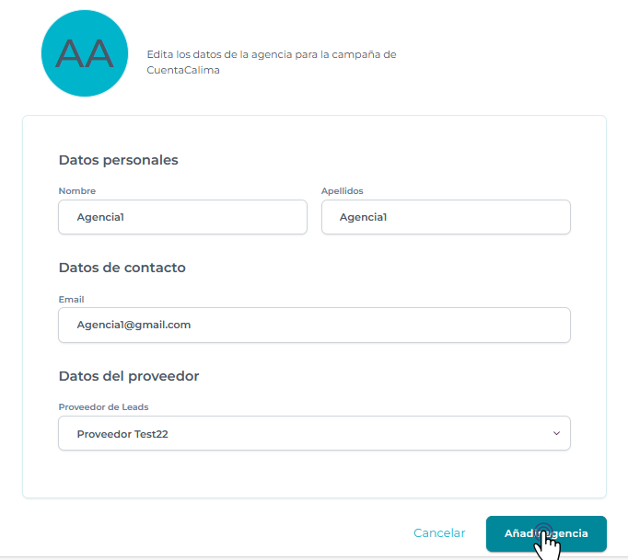Click the Email field label
This screenshot has width=628, height=560.
click(x=71, y=299)
